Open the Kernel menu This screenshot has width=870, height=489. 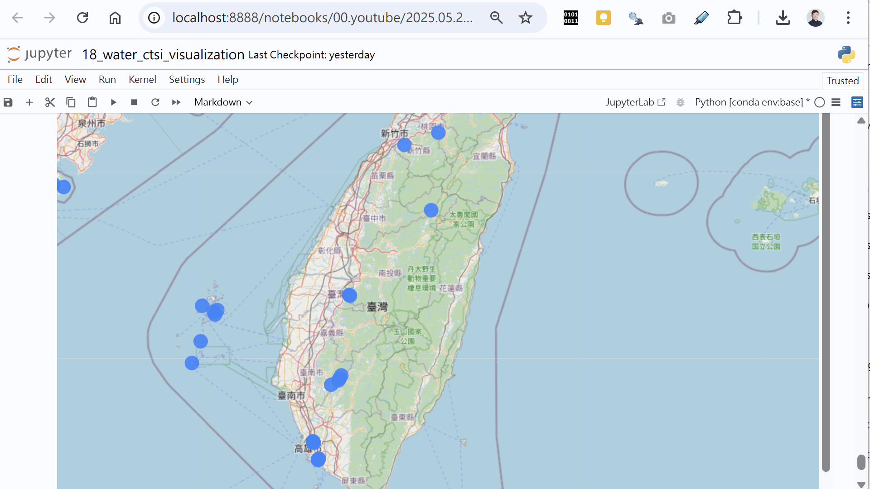[142, 79]
